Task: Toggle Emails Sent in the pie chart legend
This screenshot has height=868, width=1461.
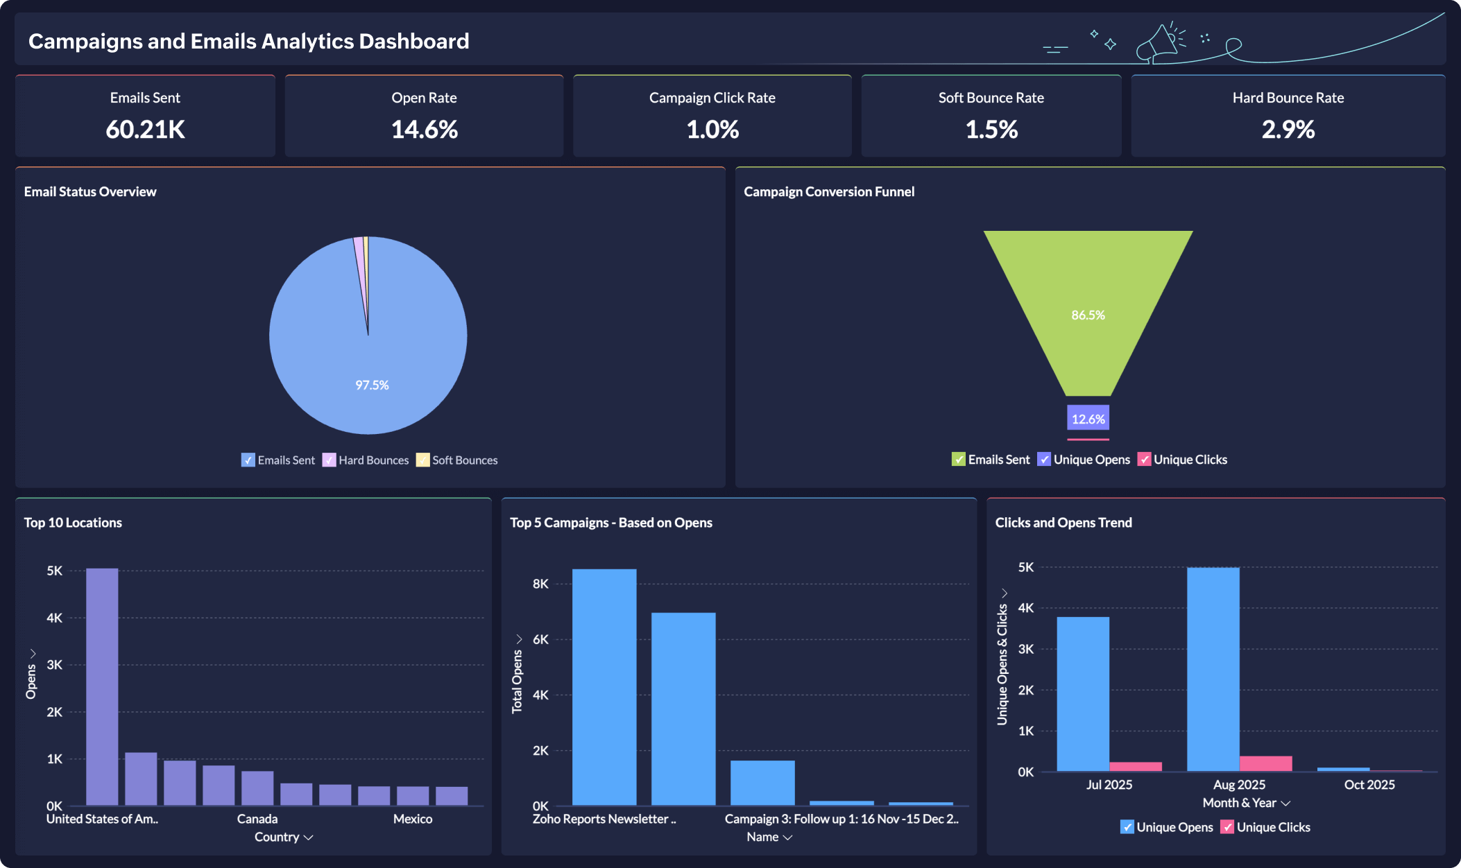Action: pyautogui.click(x=248, y=460)
